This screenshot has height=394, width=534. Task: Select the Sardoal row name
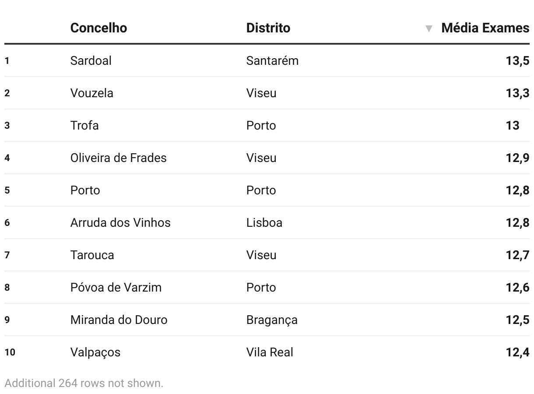click(x=91, y=60)
